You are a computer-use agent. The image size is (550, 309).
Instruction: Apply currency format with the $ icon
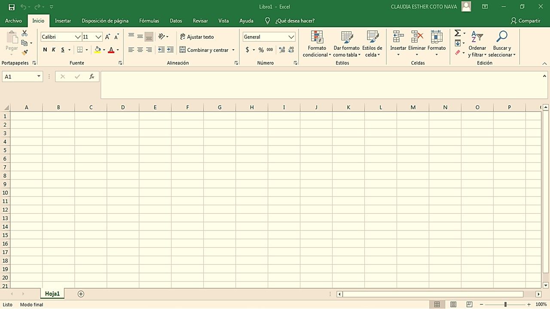coord(248,50)
